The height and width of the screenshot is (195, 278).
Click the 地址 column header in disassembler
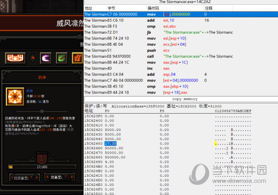click(x=88, y=8)
